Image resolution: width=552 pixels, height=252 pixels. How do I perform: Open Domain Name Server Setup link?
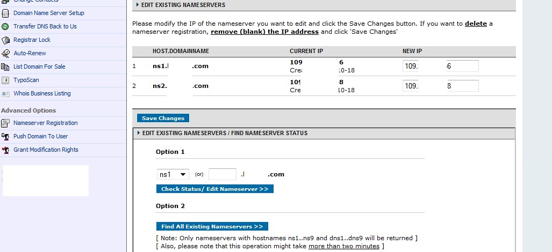48,13
